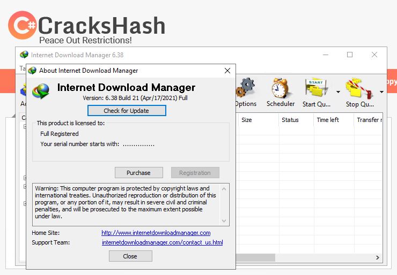Click the IDM icon in main window title bar
Viewport: 397px width, 275px height.
point(24,55)
